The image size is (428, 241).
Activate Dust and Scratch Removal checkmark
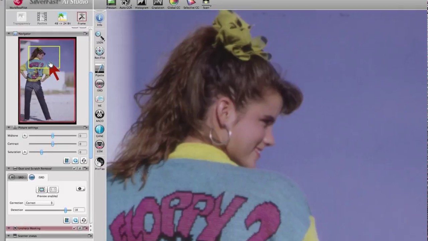coord(75,168)
